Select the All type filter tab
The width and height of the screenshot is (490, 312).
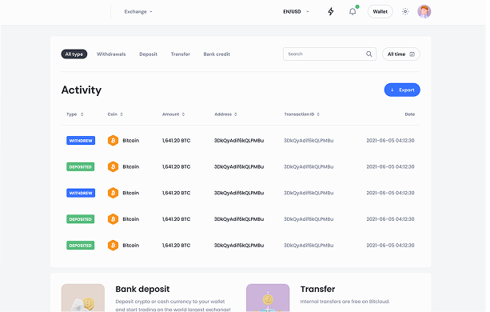[x=74, y=54]
